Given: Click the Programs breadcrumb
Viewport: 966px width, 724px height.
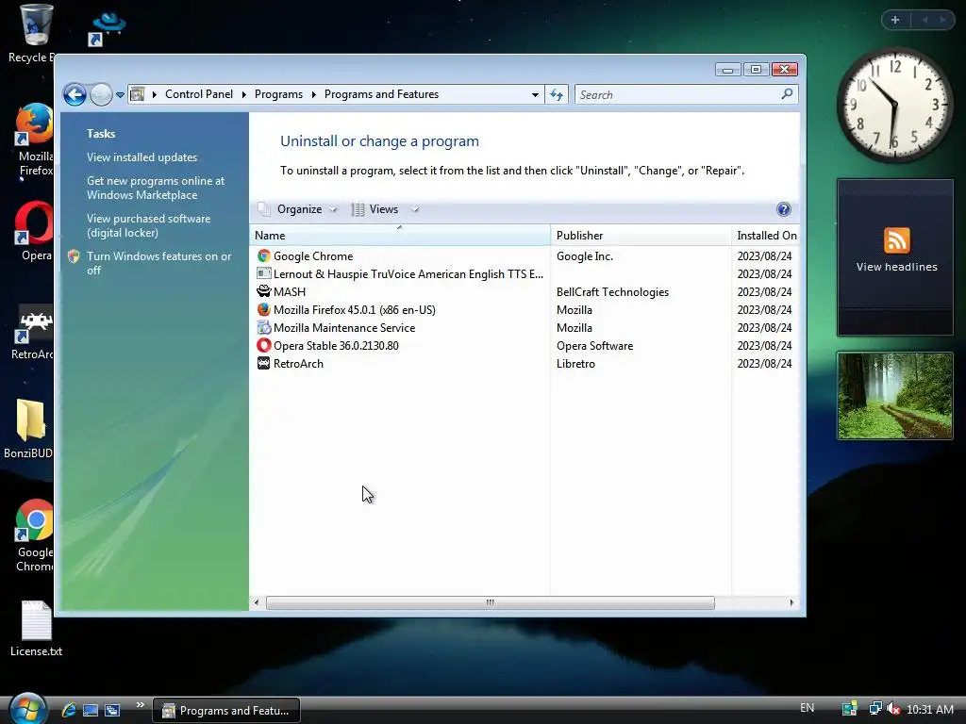Looking at the screenshot, I should pyautogui.click(x=278, y=94).
